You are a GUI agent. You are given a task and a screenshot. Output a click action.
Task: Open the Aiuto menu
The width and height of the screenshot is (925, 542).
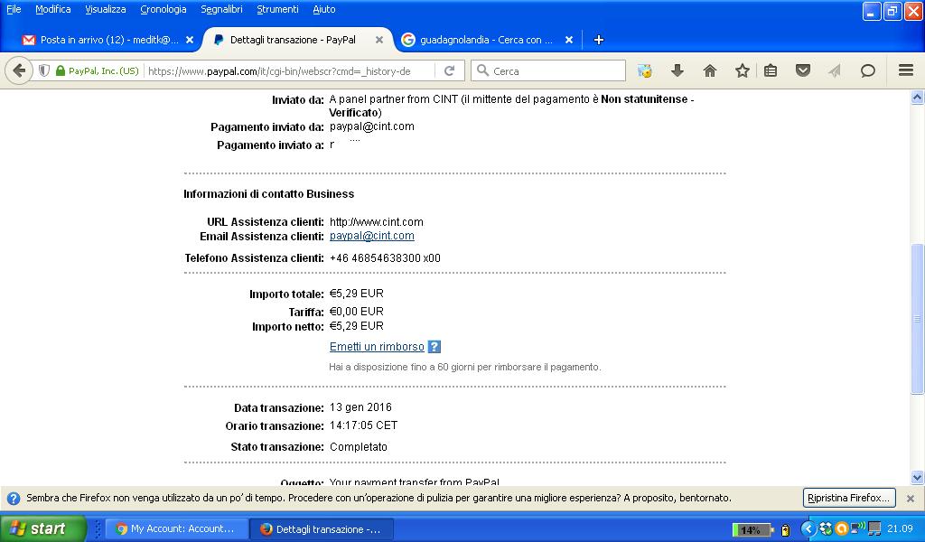pos(324,9)
